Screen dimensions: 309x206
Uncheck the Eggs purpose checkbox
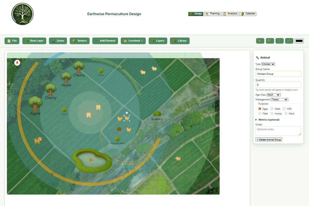coord(260,109)
